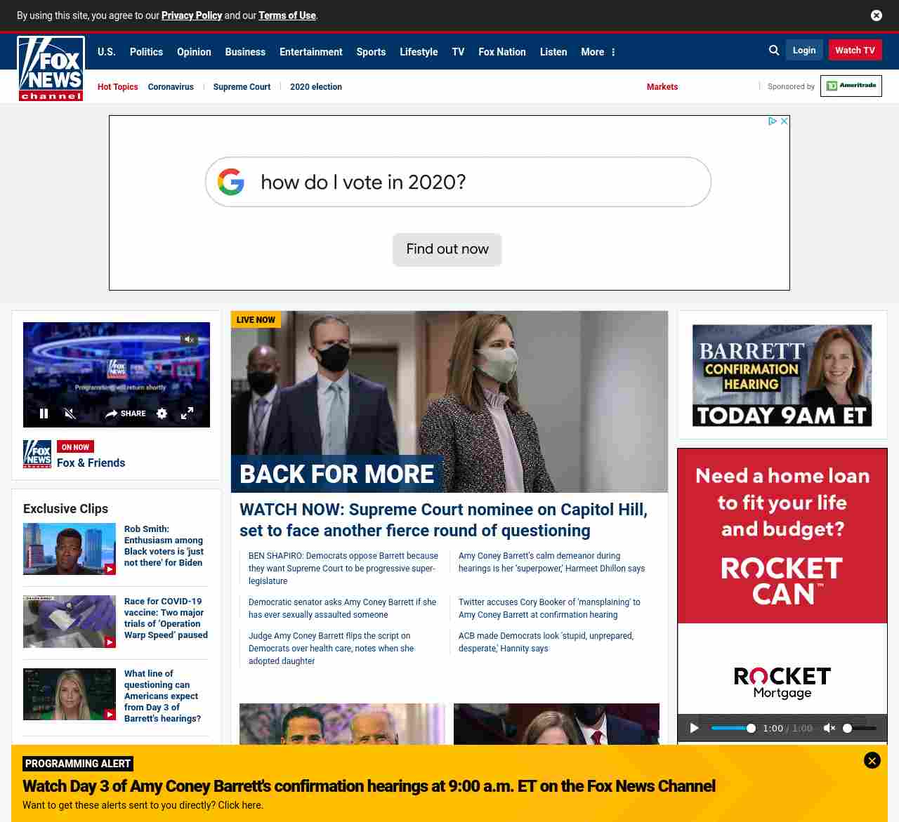Unmute the live video player

point(70,413)
